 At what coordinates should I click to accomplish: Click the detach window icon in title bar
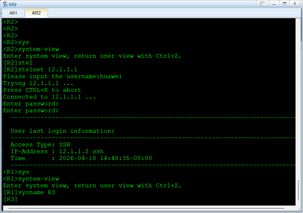coord(262,4)
